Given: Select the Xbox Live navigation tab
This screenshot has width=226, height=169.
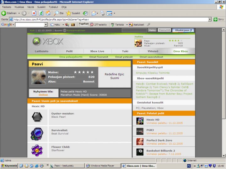Looking at the screenshot, I should pos(97,51).
